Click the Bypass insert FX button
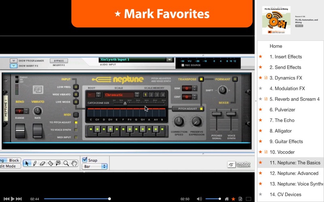The height and width of the screenshot is (202, 324). [59, 61]
